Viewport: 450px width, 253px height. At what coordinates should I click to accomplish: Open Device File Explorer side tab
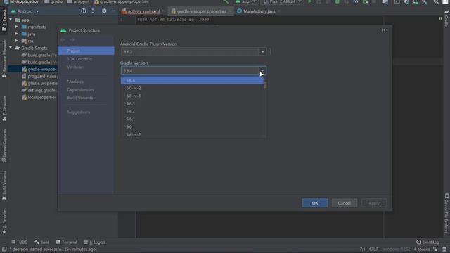coord(446,213)
